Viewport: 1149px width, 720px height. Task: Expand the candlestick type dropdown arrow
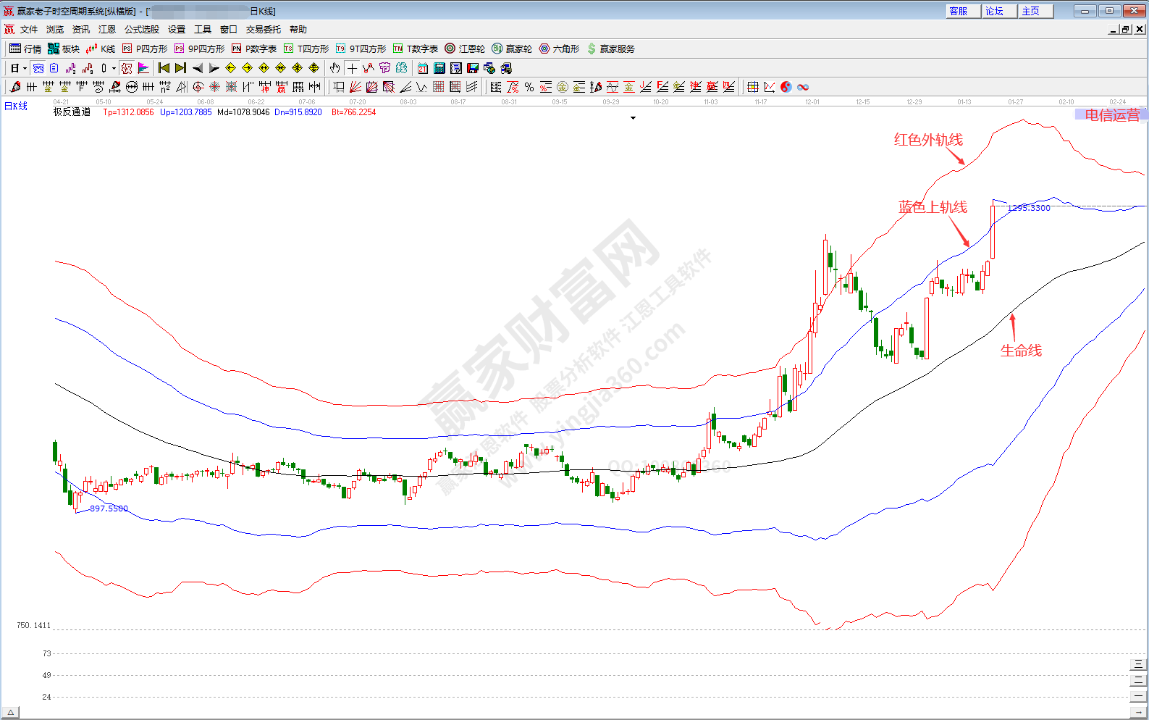click(x=114, y=69)
